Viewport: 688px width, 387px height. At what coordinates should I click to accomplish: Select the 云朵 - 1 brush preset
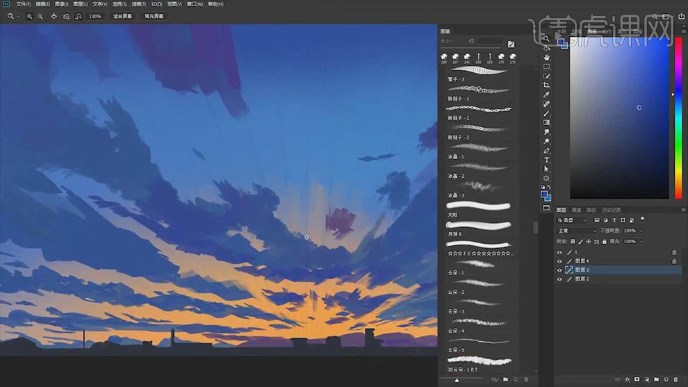coord(479,267)
